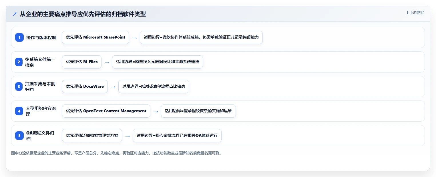Click the heading 从企业的主要痛点推导应优先评估的归档软件类型
Viewport: 436px width, 177px height.
coord(83,14)
